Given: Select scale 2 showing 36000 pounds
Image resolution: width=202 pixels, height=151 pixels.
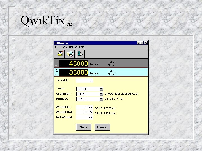Looking at the screenshot, I should tap(101, 72).
